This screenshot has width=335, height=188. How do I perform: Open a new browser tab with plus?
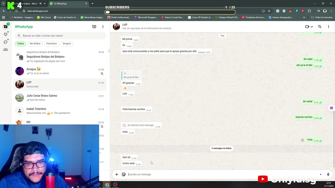pyautogui.click(x=92, y=4)
